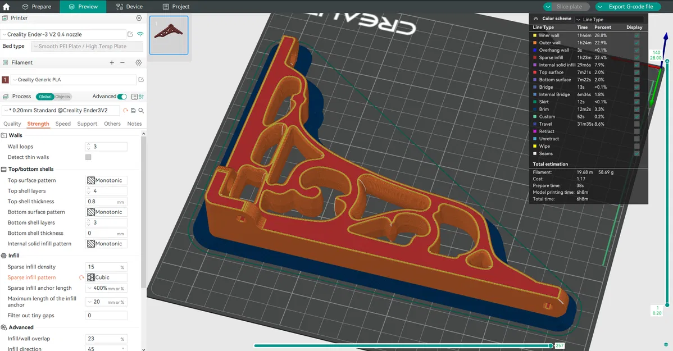
Task: Hide Brim display checkbox
Action: tap(637, 110)
